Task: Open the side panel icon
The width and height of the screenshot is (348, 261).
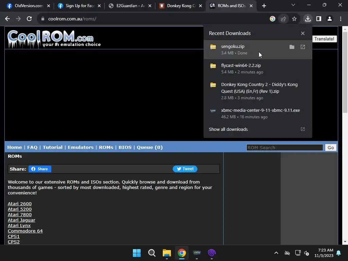Action: [319, 19]
